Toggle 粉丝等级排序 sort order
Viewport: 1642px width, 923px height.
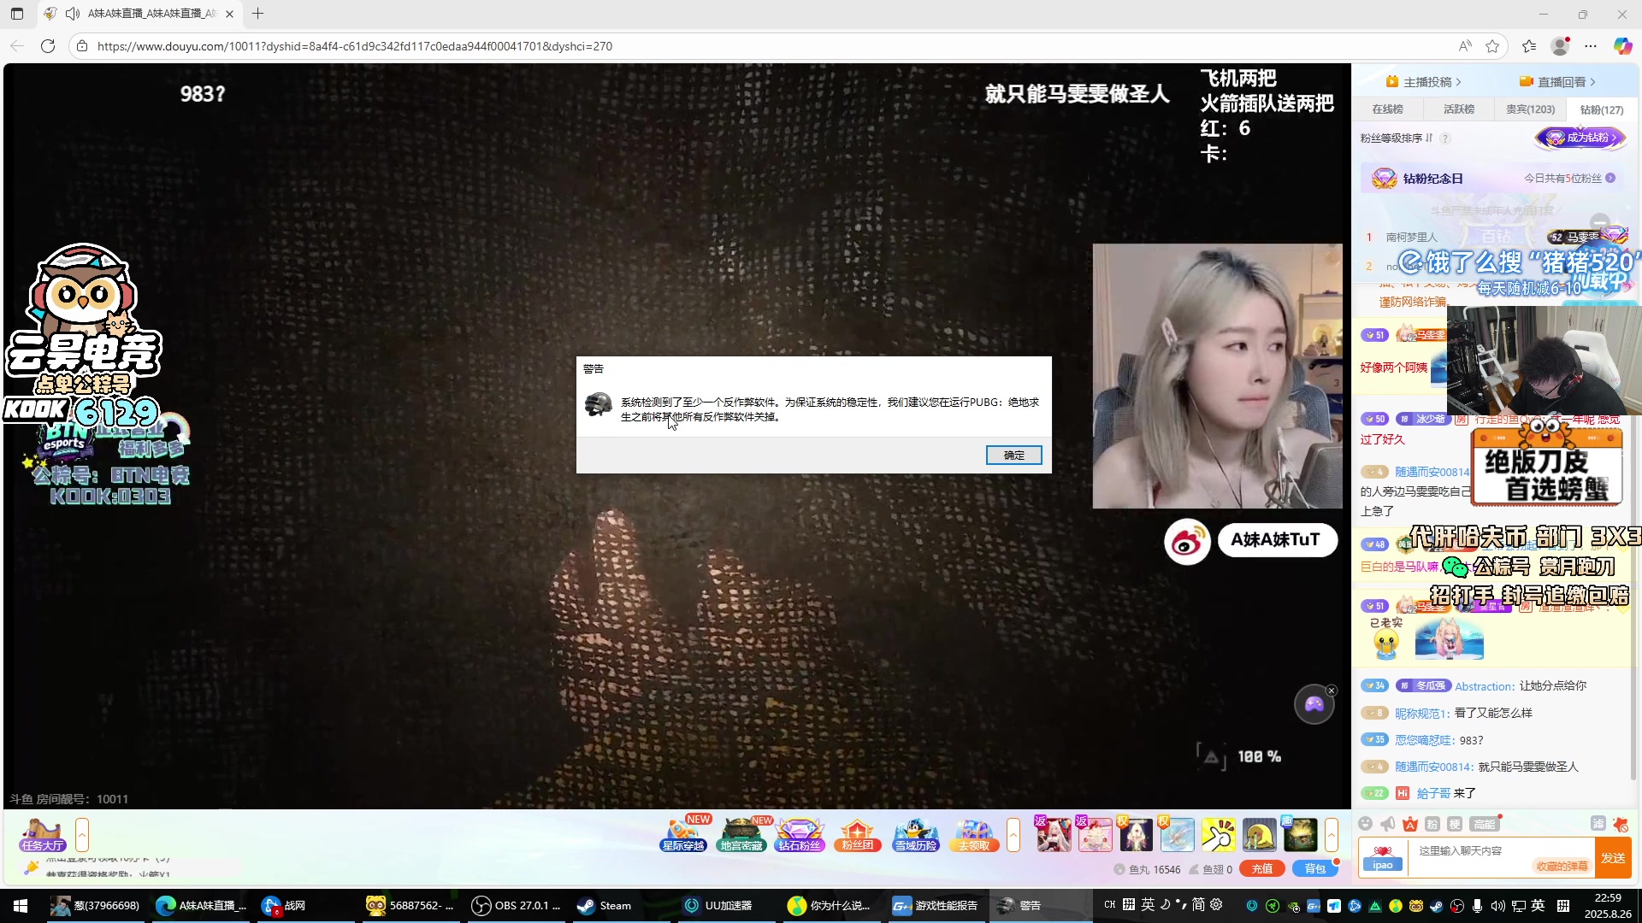coord(1396,138)
